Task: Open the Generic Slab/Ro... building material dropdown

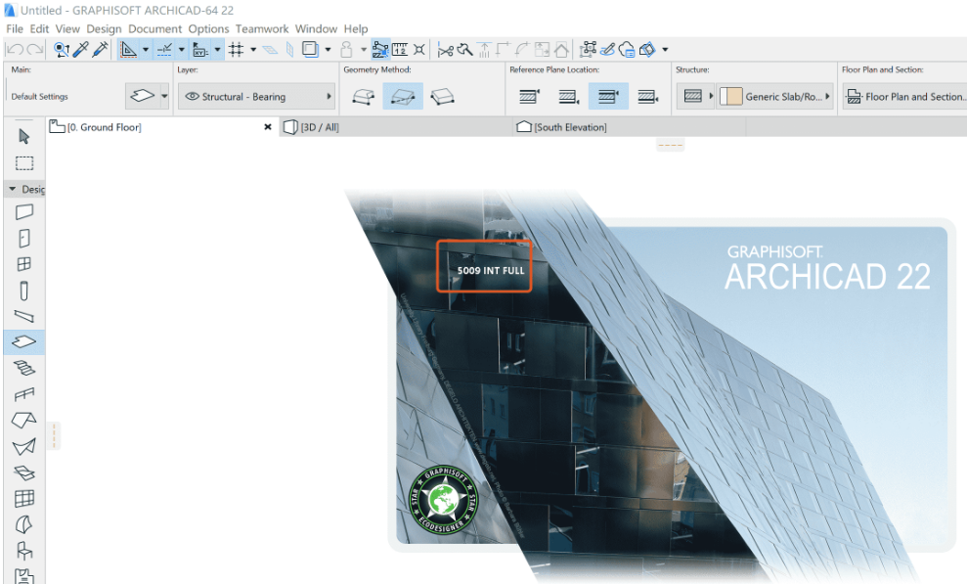Action: [x=775, y=96]
